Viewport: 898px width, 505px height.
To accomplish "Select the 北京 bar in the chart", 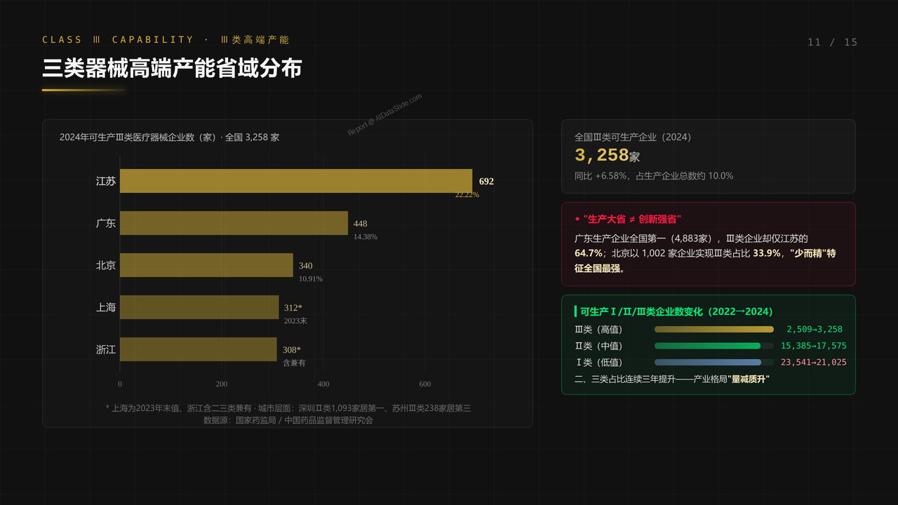I will pyautogui.click(x=206, y=265).
